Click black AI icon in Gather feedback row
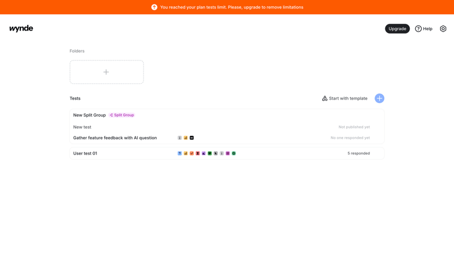The height and width of the screenshot is (266, 454). pyautogui.click(x=192, y=138)
